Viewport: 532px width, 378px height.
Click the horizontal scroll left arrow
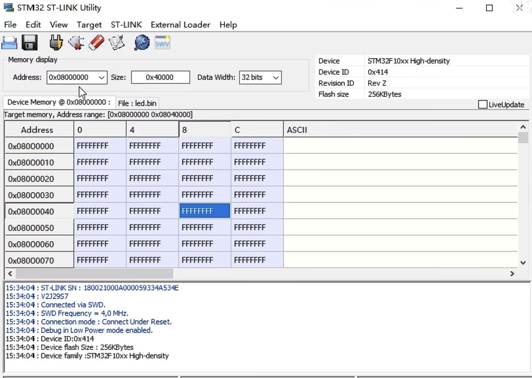coord(10,274)
